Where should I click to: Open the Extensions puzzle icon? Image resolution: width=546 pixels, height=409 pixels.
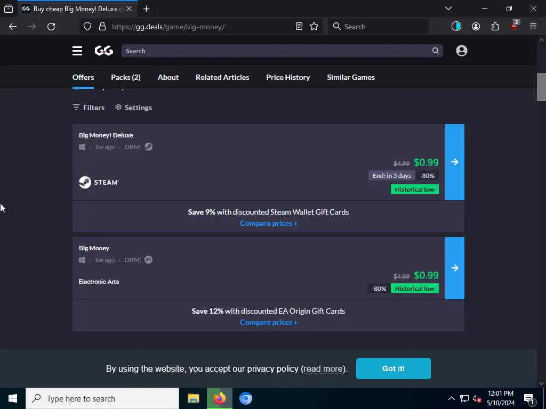point(495,27)
